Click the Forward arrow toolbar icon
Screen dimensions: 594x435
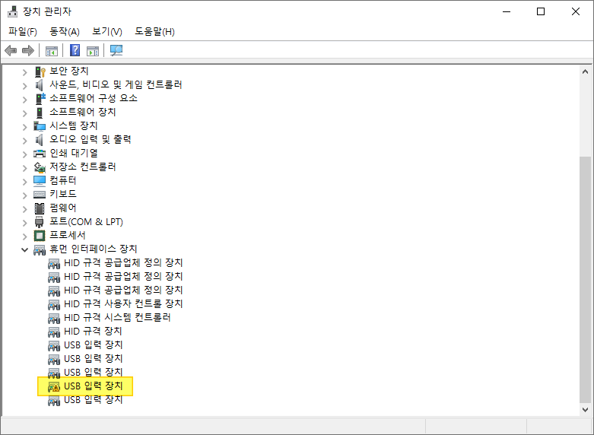[x=28, y=50]
